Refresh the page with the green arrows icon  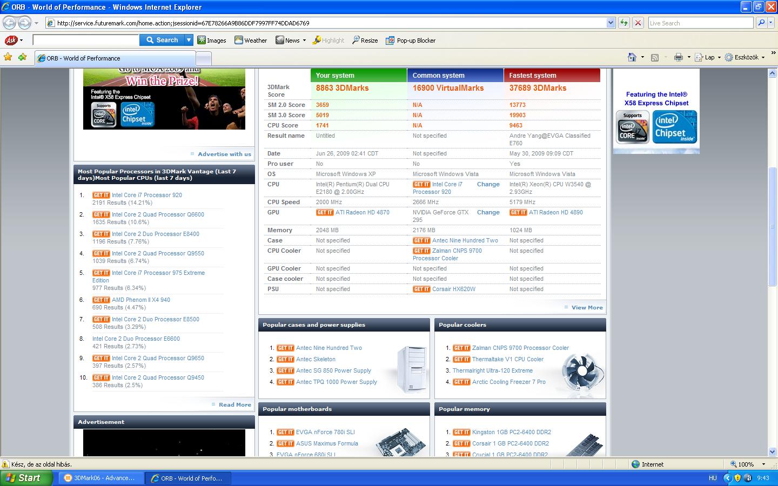click(x=624, y=23)
